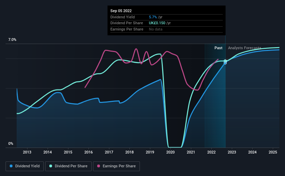
Task: Click the blue Dividend Yield data point marker
Action: [225, 63]
